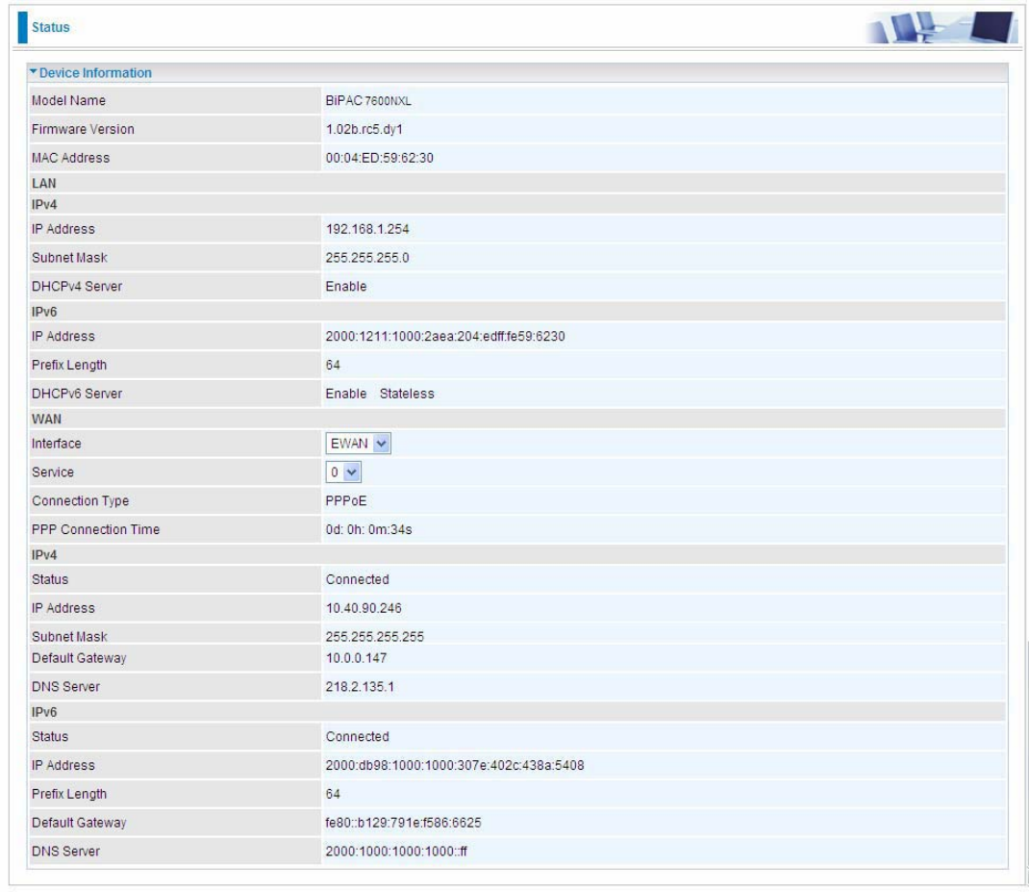1029x892 pixels.
Task: Open the WAN Interface EWAN dropdown
Action: [358, 444]
